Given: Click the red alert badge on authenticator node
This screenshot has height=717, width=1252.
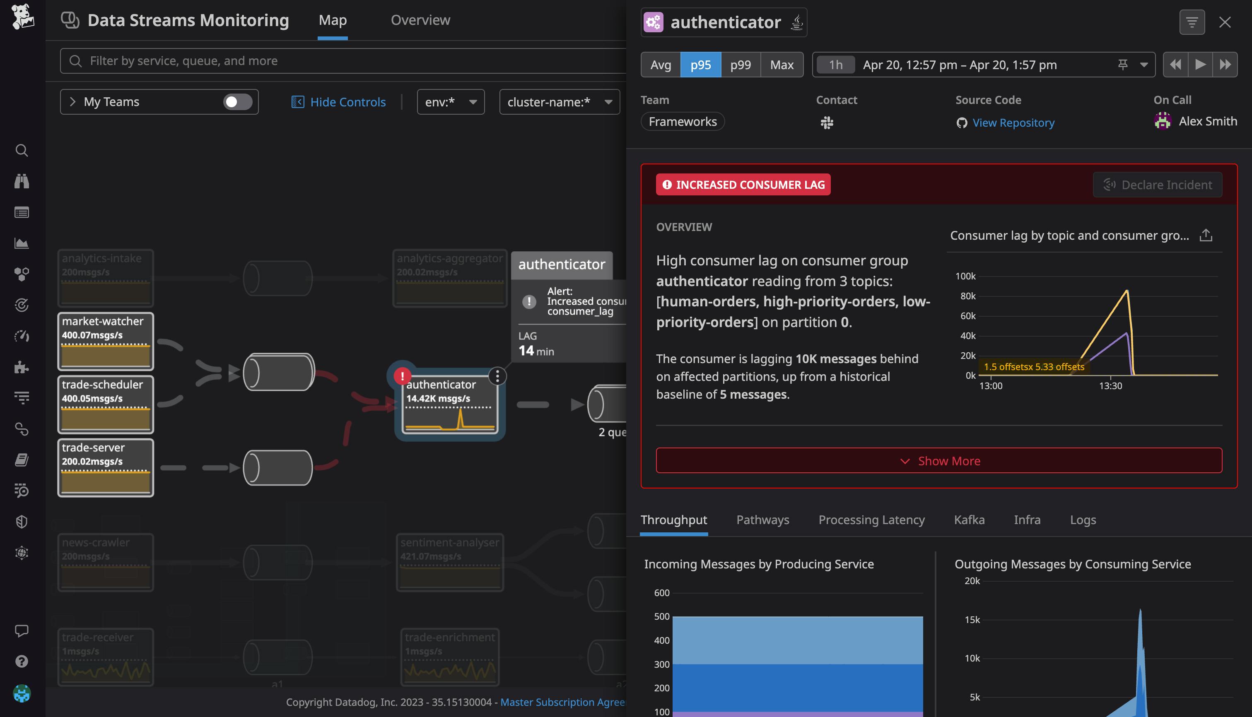Looking at the screenshot, I should click(x=403, y=376).
